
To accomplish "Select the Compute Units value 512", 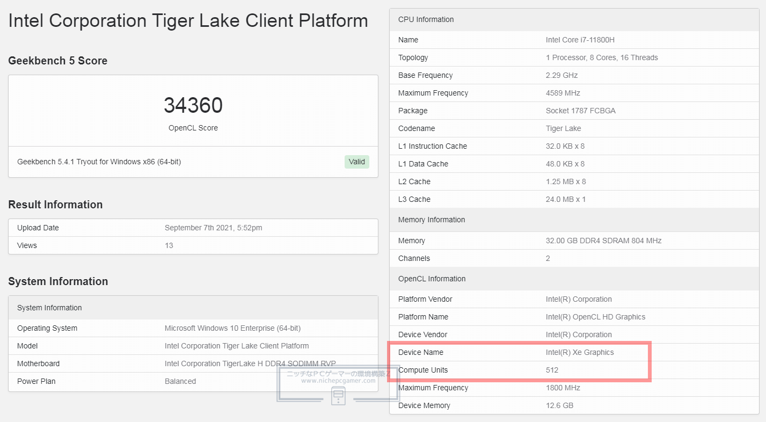I will (552, 370).
